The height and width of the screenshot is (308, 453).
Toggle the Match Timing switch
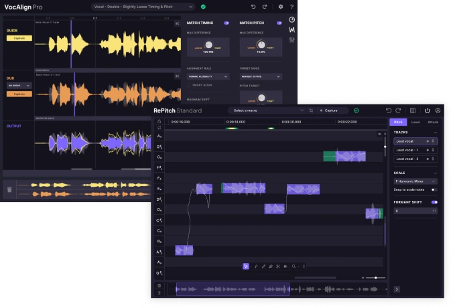click(226, 23)
